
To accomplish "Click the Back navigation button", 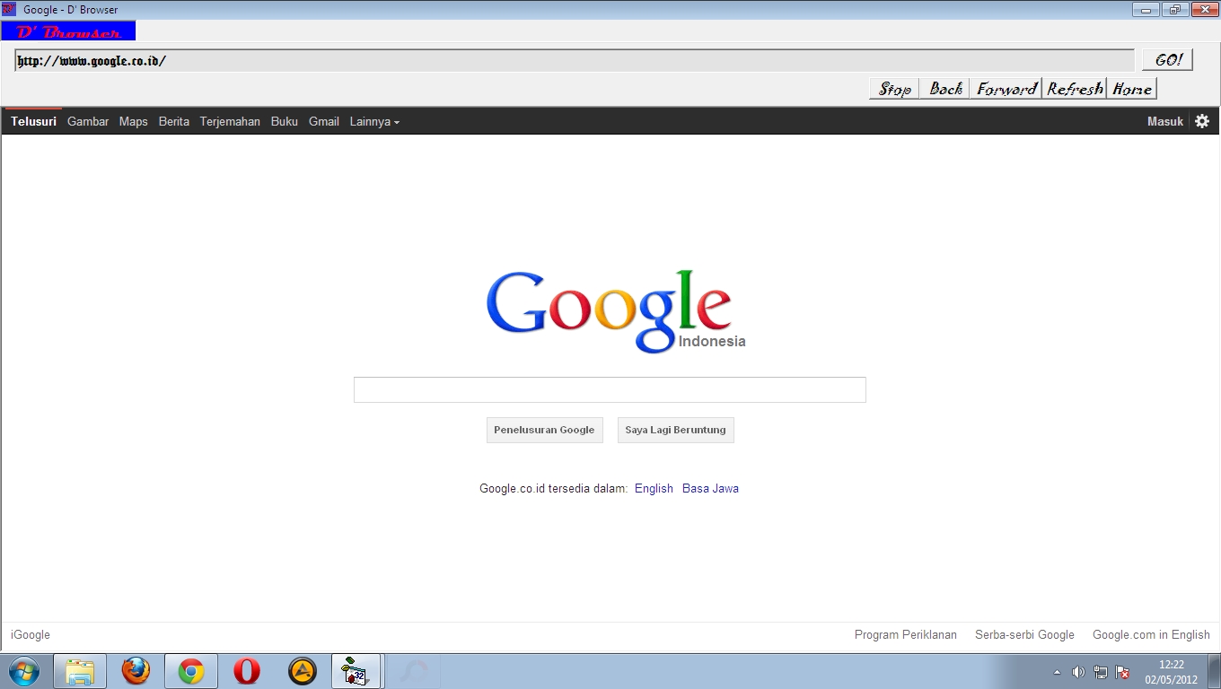I will [x=945, y=89].
